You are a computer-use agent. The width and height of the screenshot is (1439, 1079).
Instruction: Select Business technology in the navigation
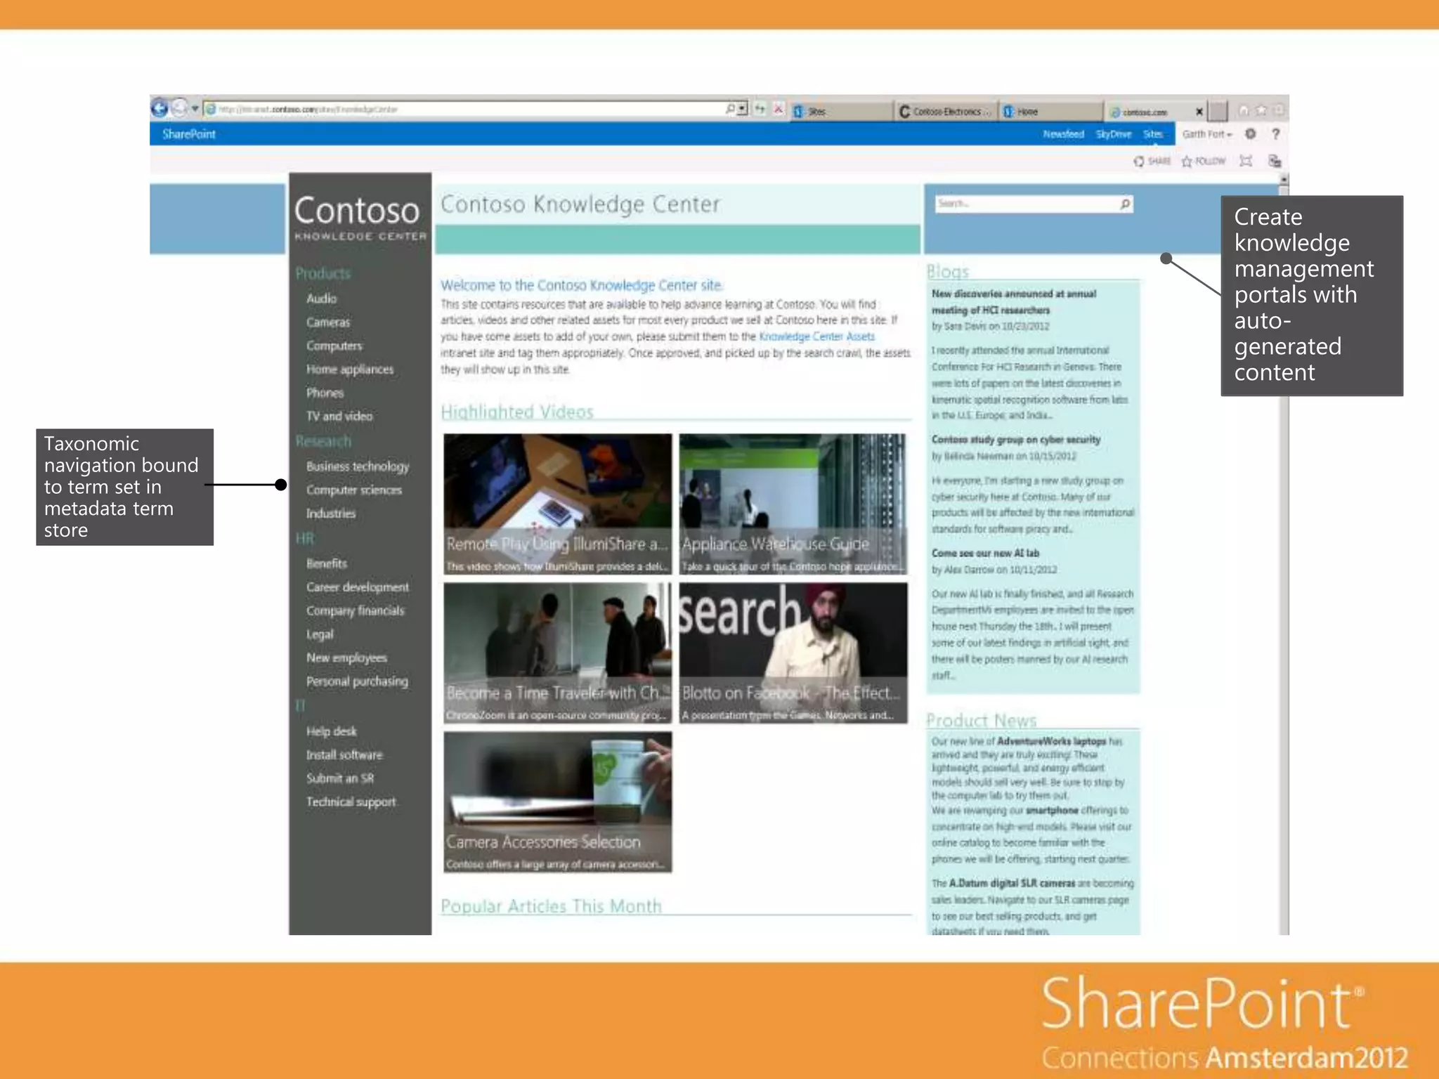[358, 466]
